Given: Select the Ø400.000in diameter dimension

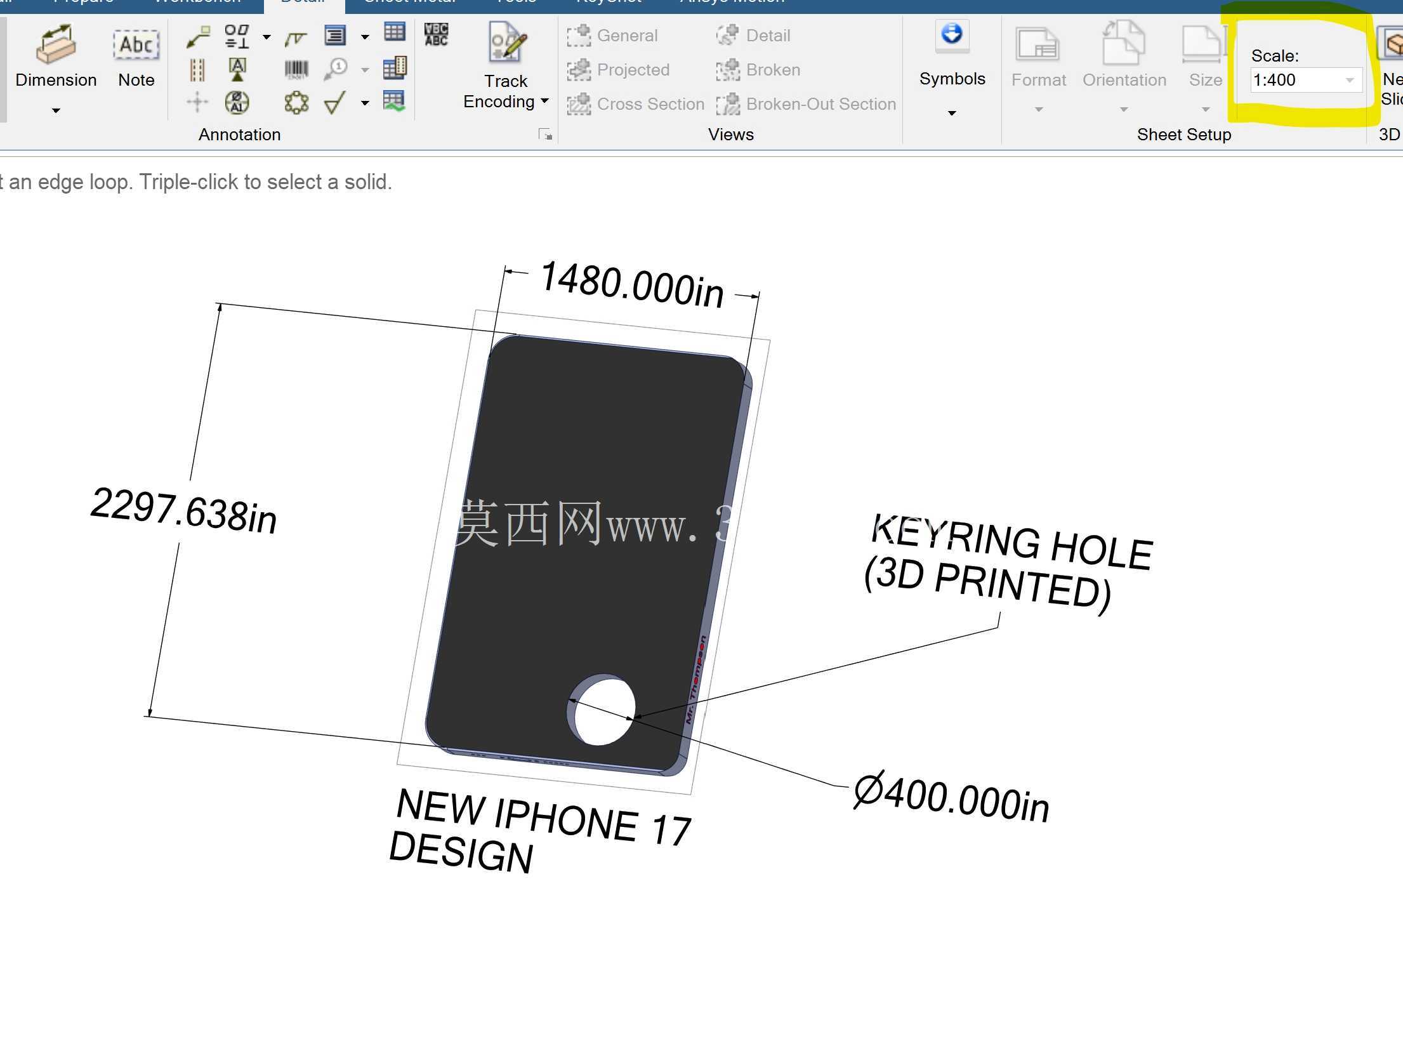Looking at the screenshot, I should [x=951, y=797].
